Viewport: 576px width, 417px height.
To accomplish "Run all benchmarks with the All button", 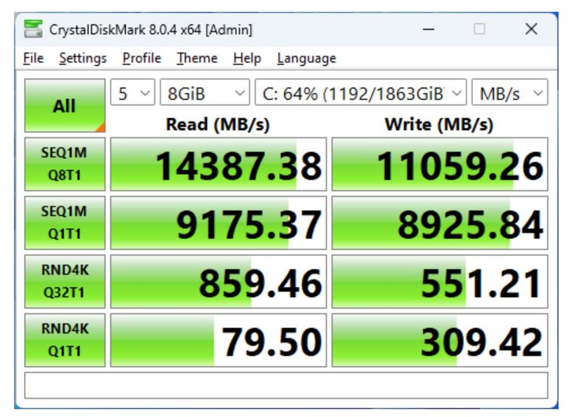I will [x=65, y=105].
